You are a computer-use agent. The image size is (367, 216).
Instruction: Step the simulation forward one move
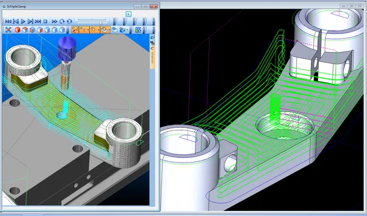pyautogui.click(x=30, y=21)
